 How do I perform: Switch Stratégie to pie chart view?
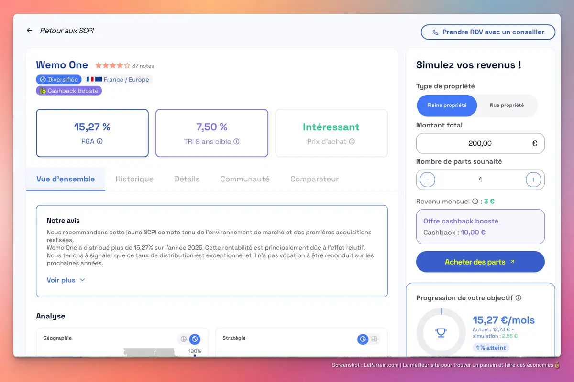coord(363,339)
